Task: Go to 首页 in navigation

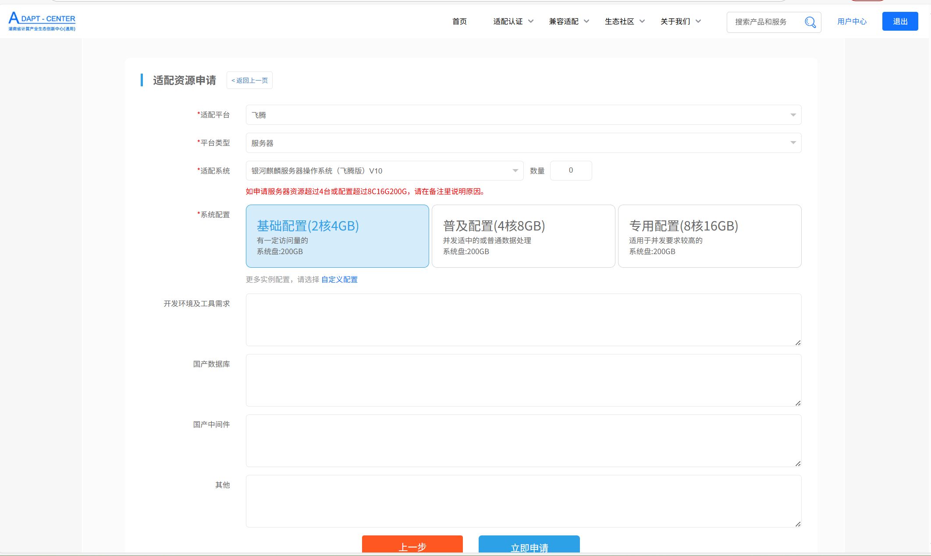Action: (x=459, y=21)
